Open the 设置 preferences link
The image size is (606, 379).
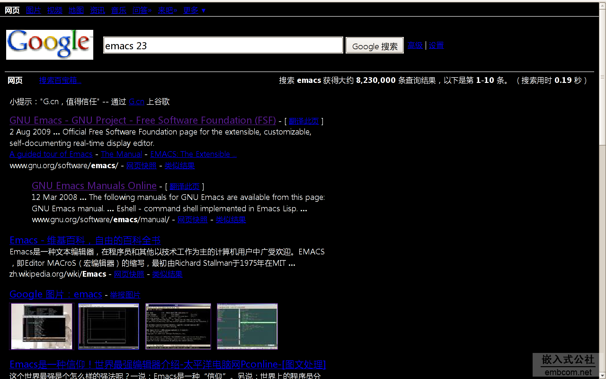pos(436,45)
